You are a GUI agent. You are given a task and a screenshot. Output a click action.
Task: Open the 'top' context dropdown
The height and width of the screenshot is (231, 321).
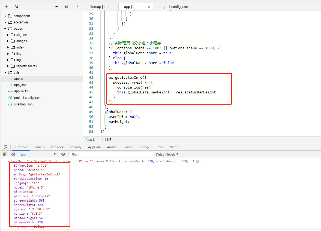(x=38, y=154)
